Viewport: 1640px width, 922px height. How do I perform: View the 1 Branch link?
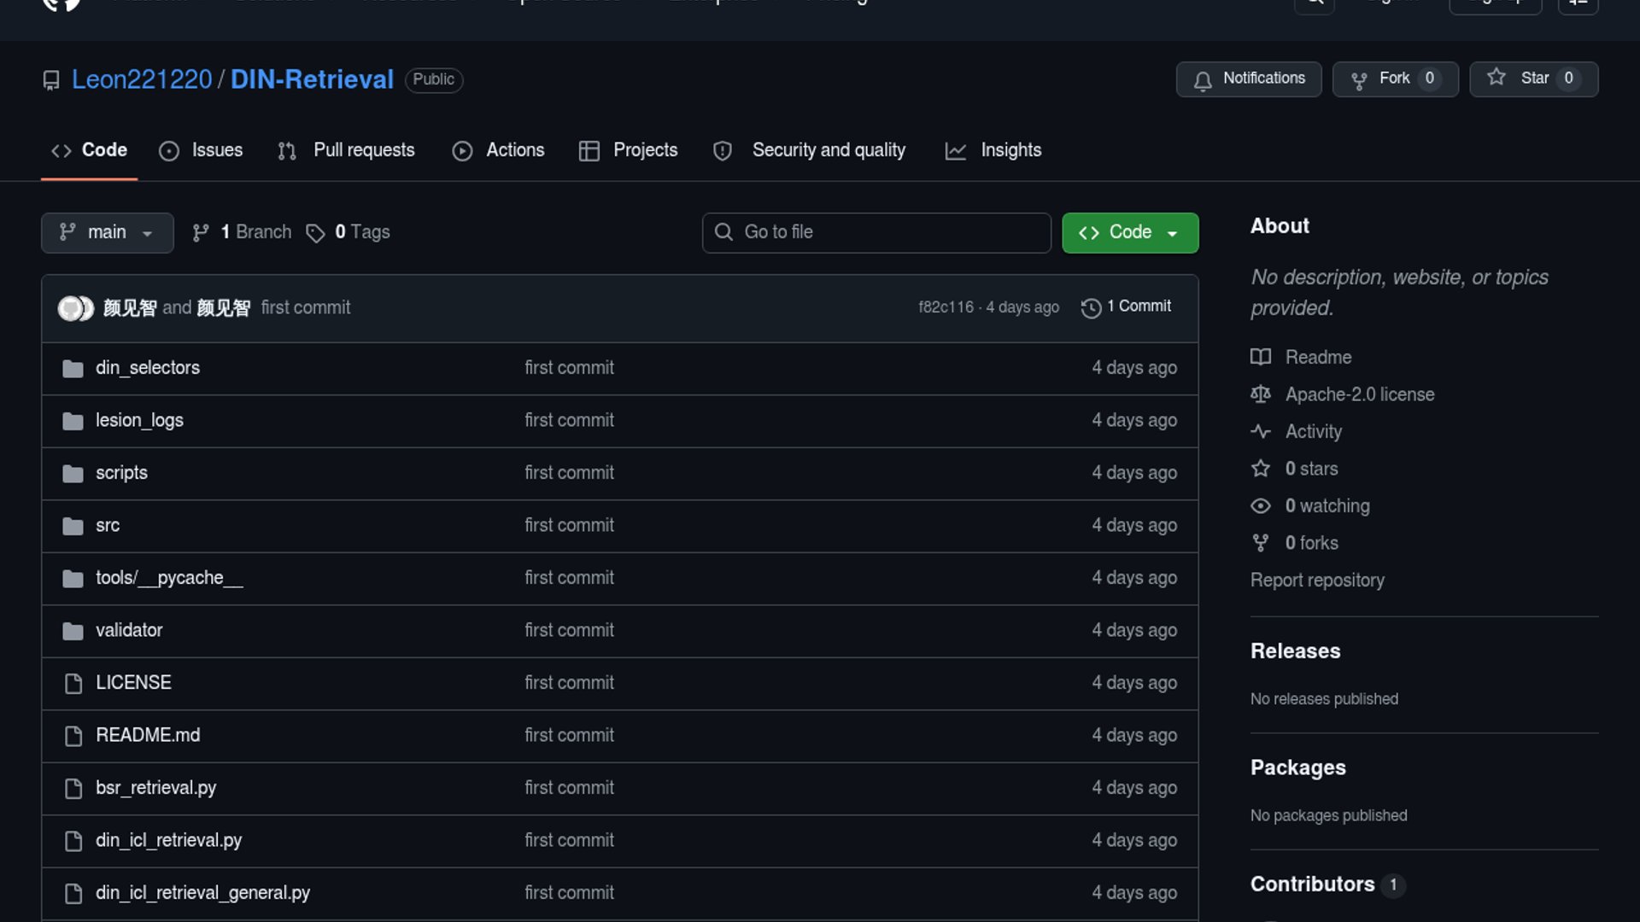coord(242,232)
